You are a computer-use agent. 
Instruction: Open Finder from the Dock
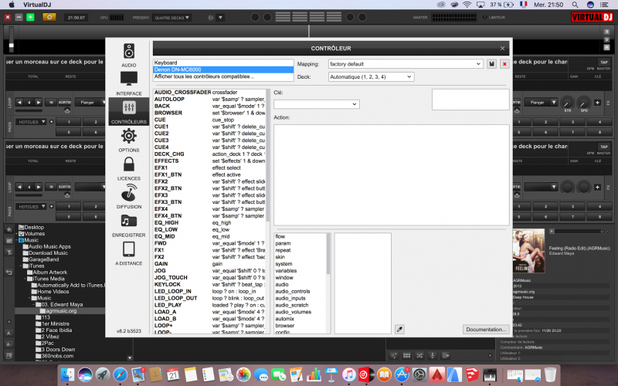[68, 374]
